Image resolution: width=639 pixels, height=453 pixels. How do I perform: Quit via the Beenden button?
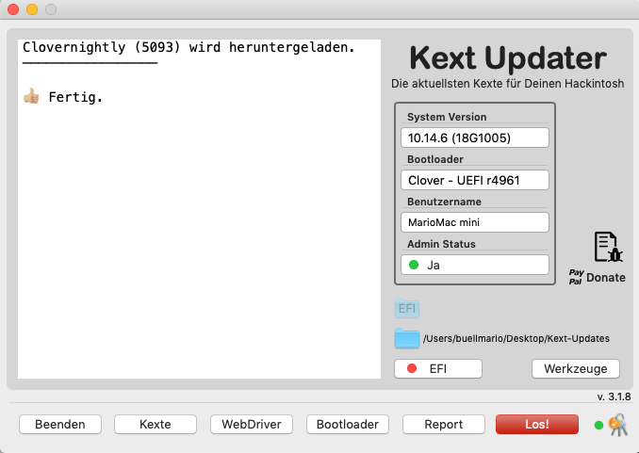[60, 424]
